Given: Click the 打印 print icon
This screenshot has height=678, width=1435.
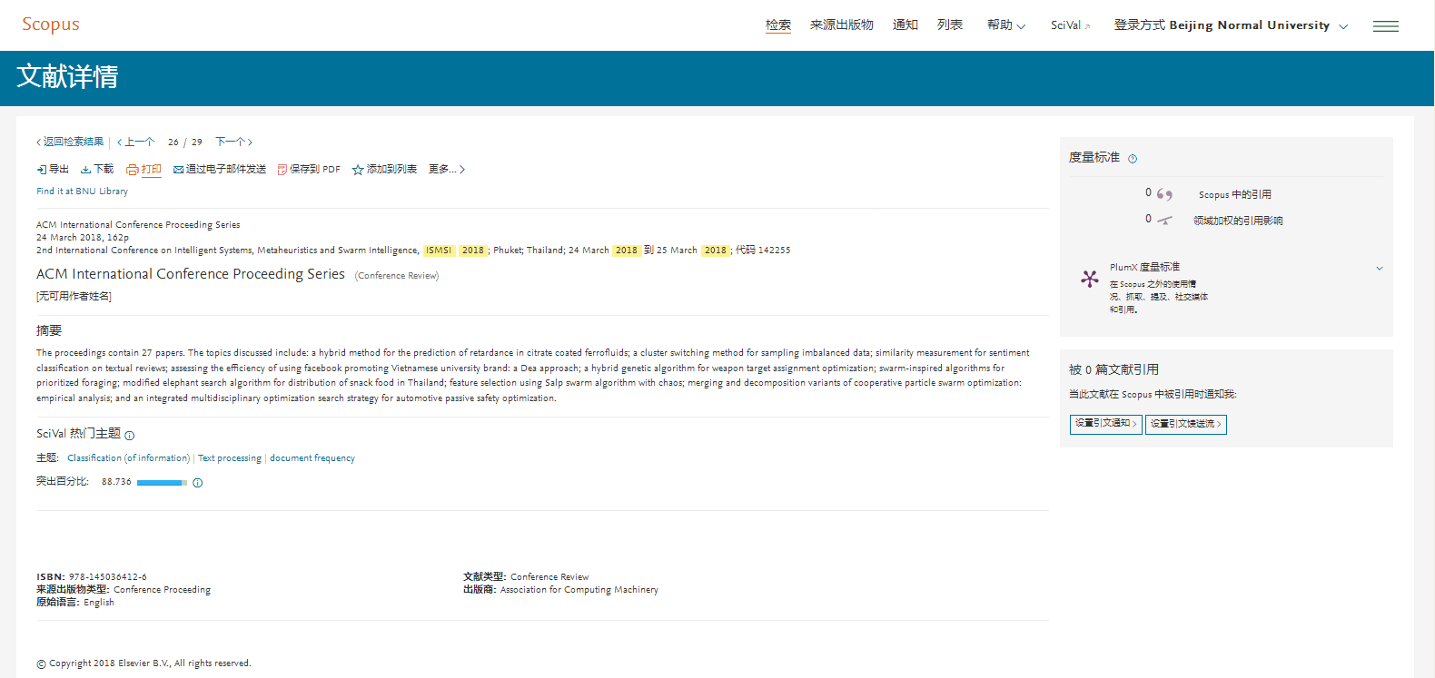Looking at the screenshot, I should 133,170.
